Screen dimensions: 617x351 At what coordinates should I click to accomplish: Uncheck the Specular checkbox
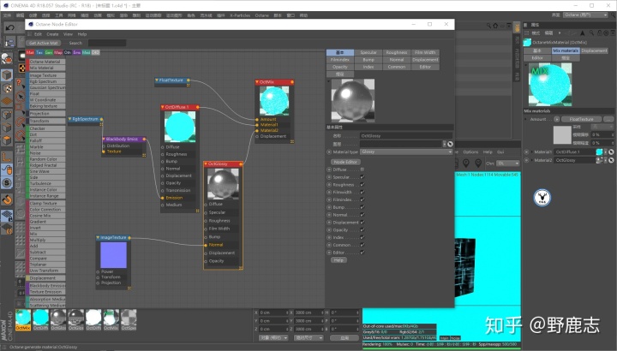tap(362, 177)
